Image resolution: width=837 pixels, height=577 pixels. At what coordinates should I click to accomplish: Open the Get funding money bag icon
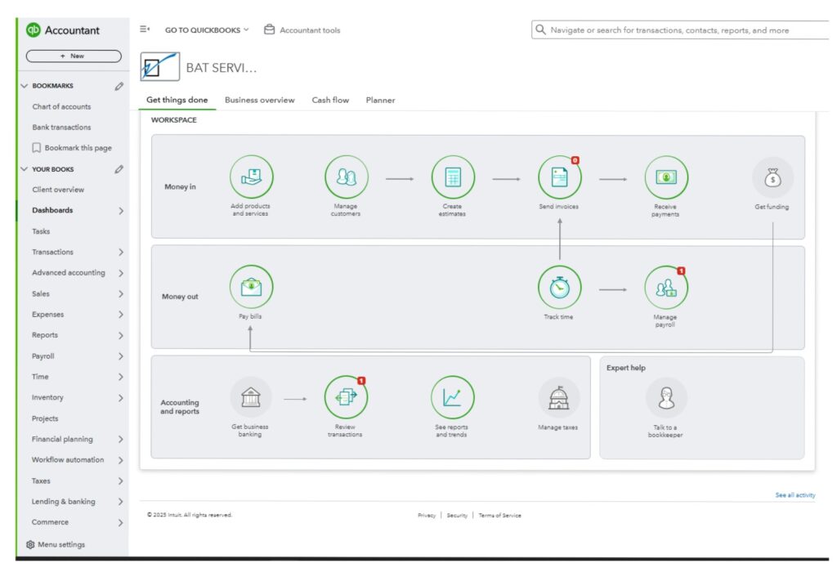tap(772, 177)
